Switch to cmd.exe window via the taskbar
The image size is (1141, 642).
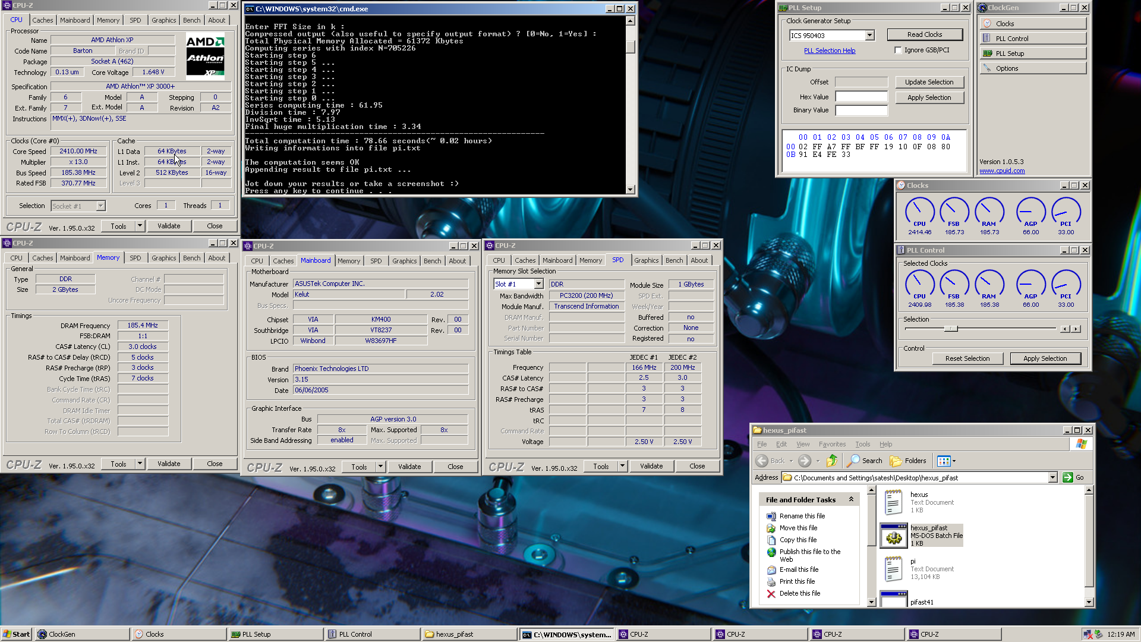567,634
